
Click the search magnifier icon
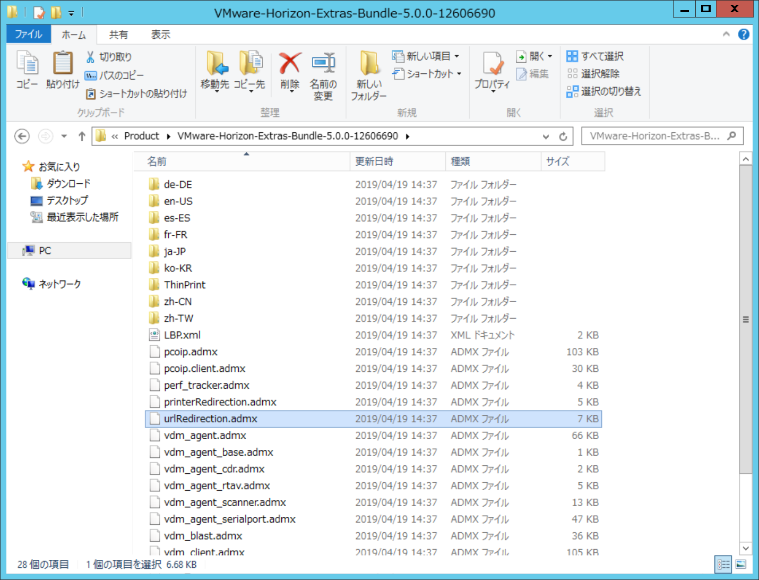(x=732, y=136)
